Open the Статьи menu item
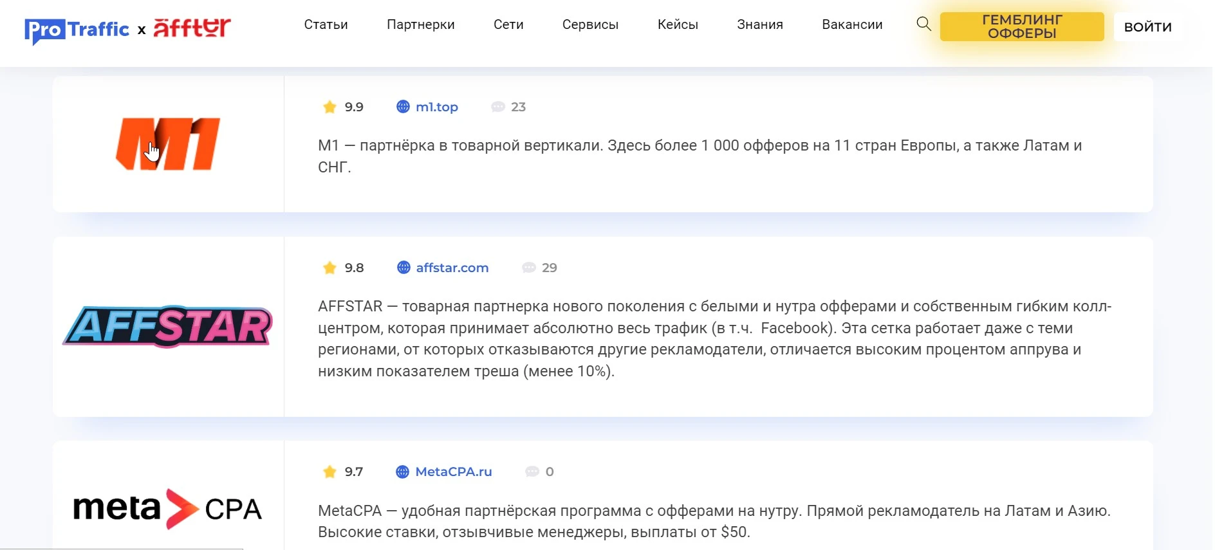The image size is (1215, 550). (x=326, y=24)
